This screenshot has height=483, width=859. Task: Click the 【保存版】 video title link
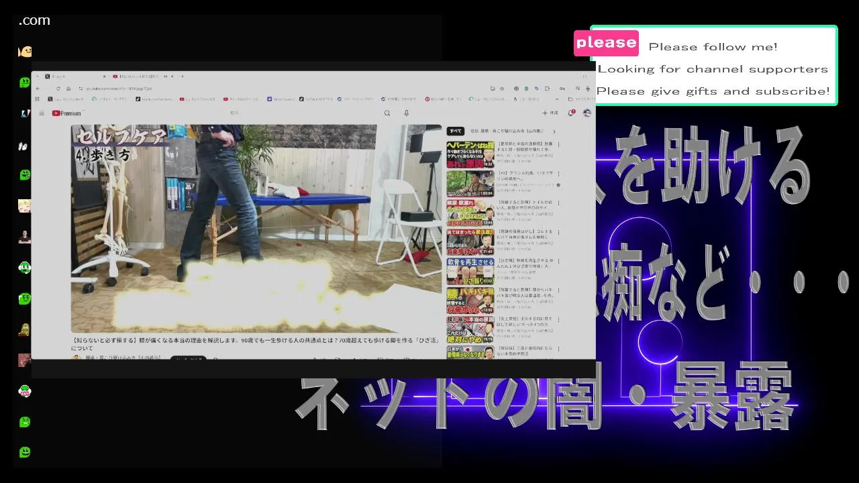525,351
